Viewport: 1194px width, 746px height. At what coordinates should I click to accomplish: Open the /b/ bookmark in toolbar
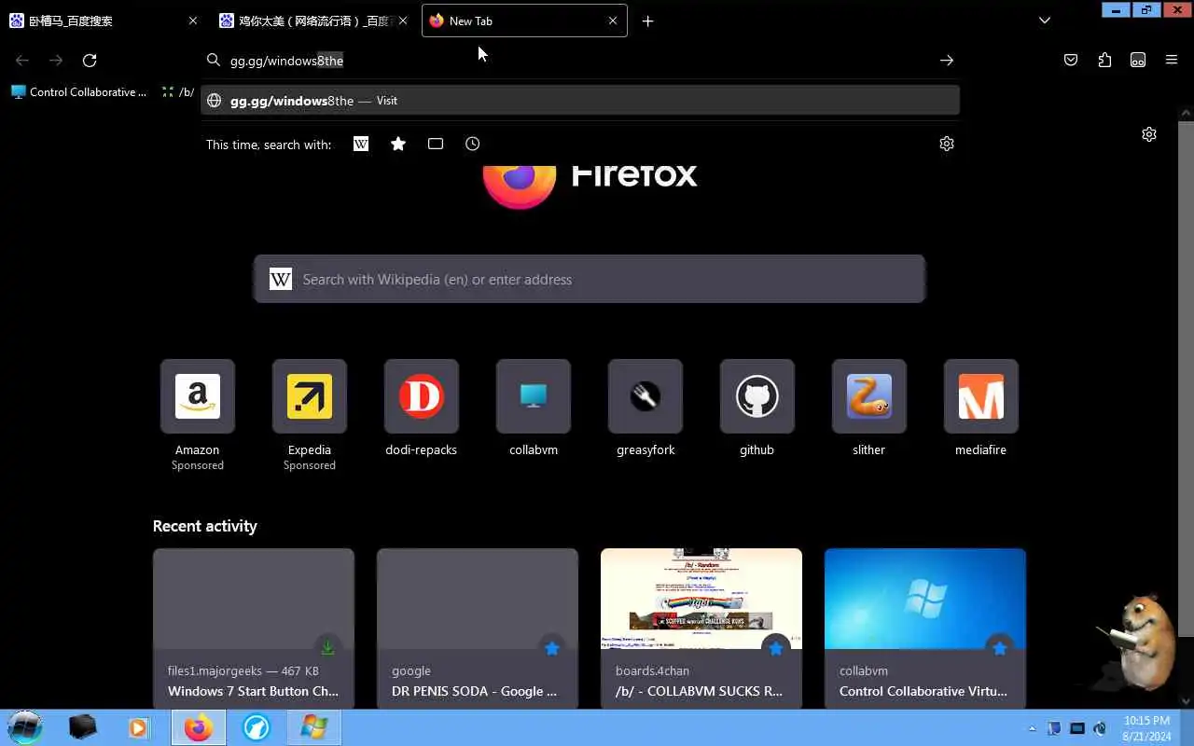pyautogui.click(x=177, y=92)
